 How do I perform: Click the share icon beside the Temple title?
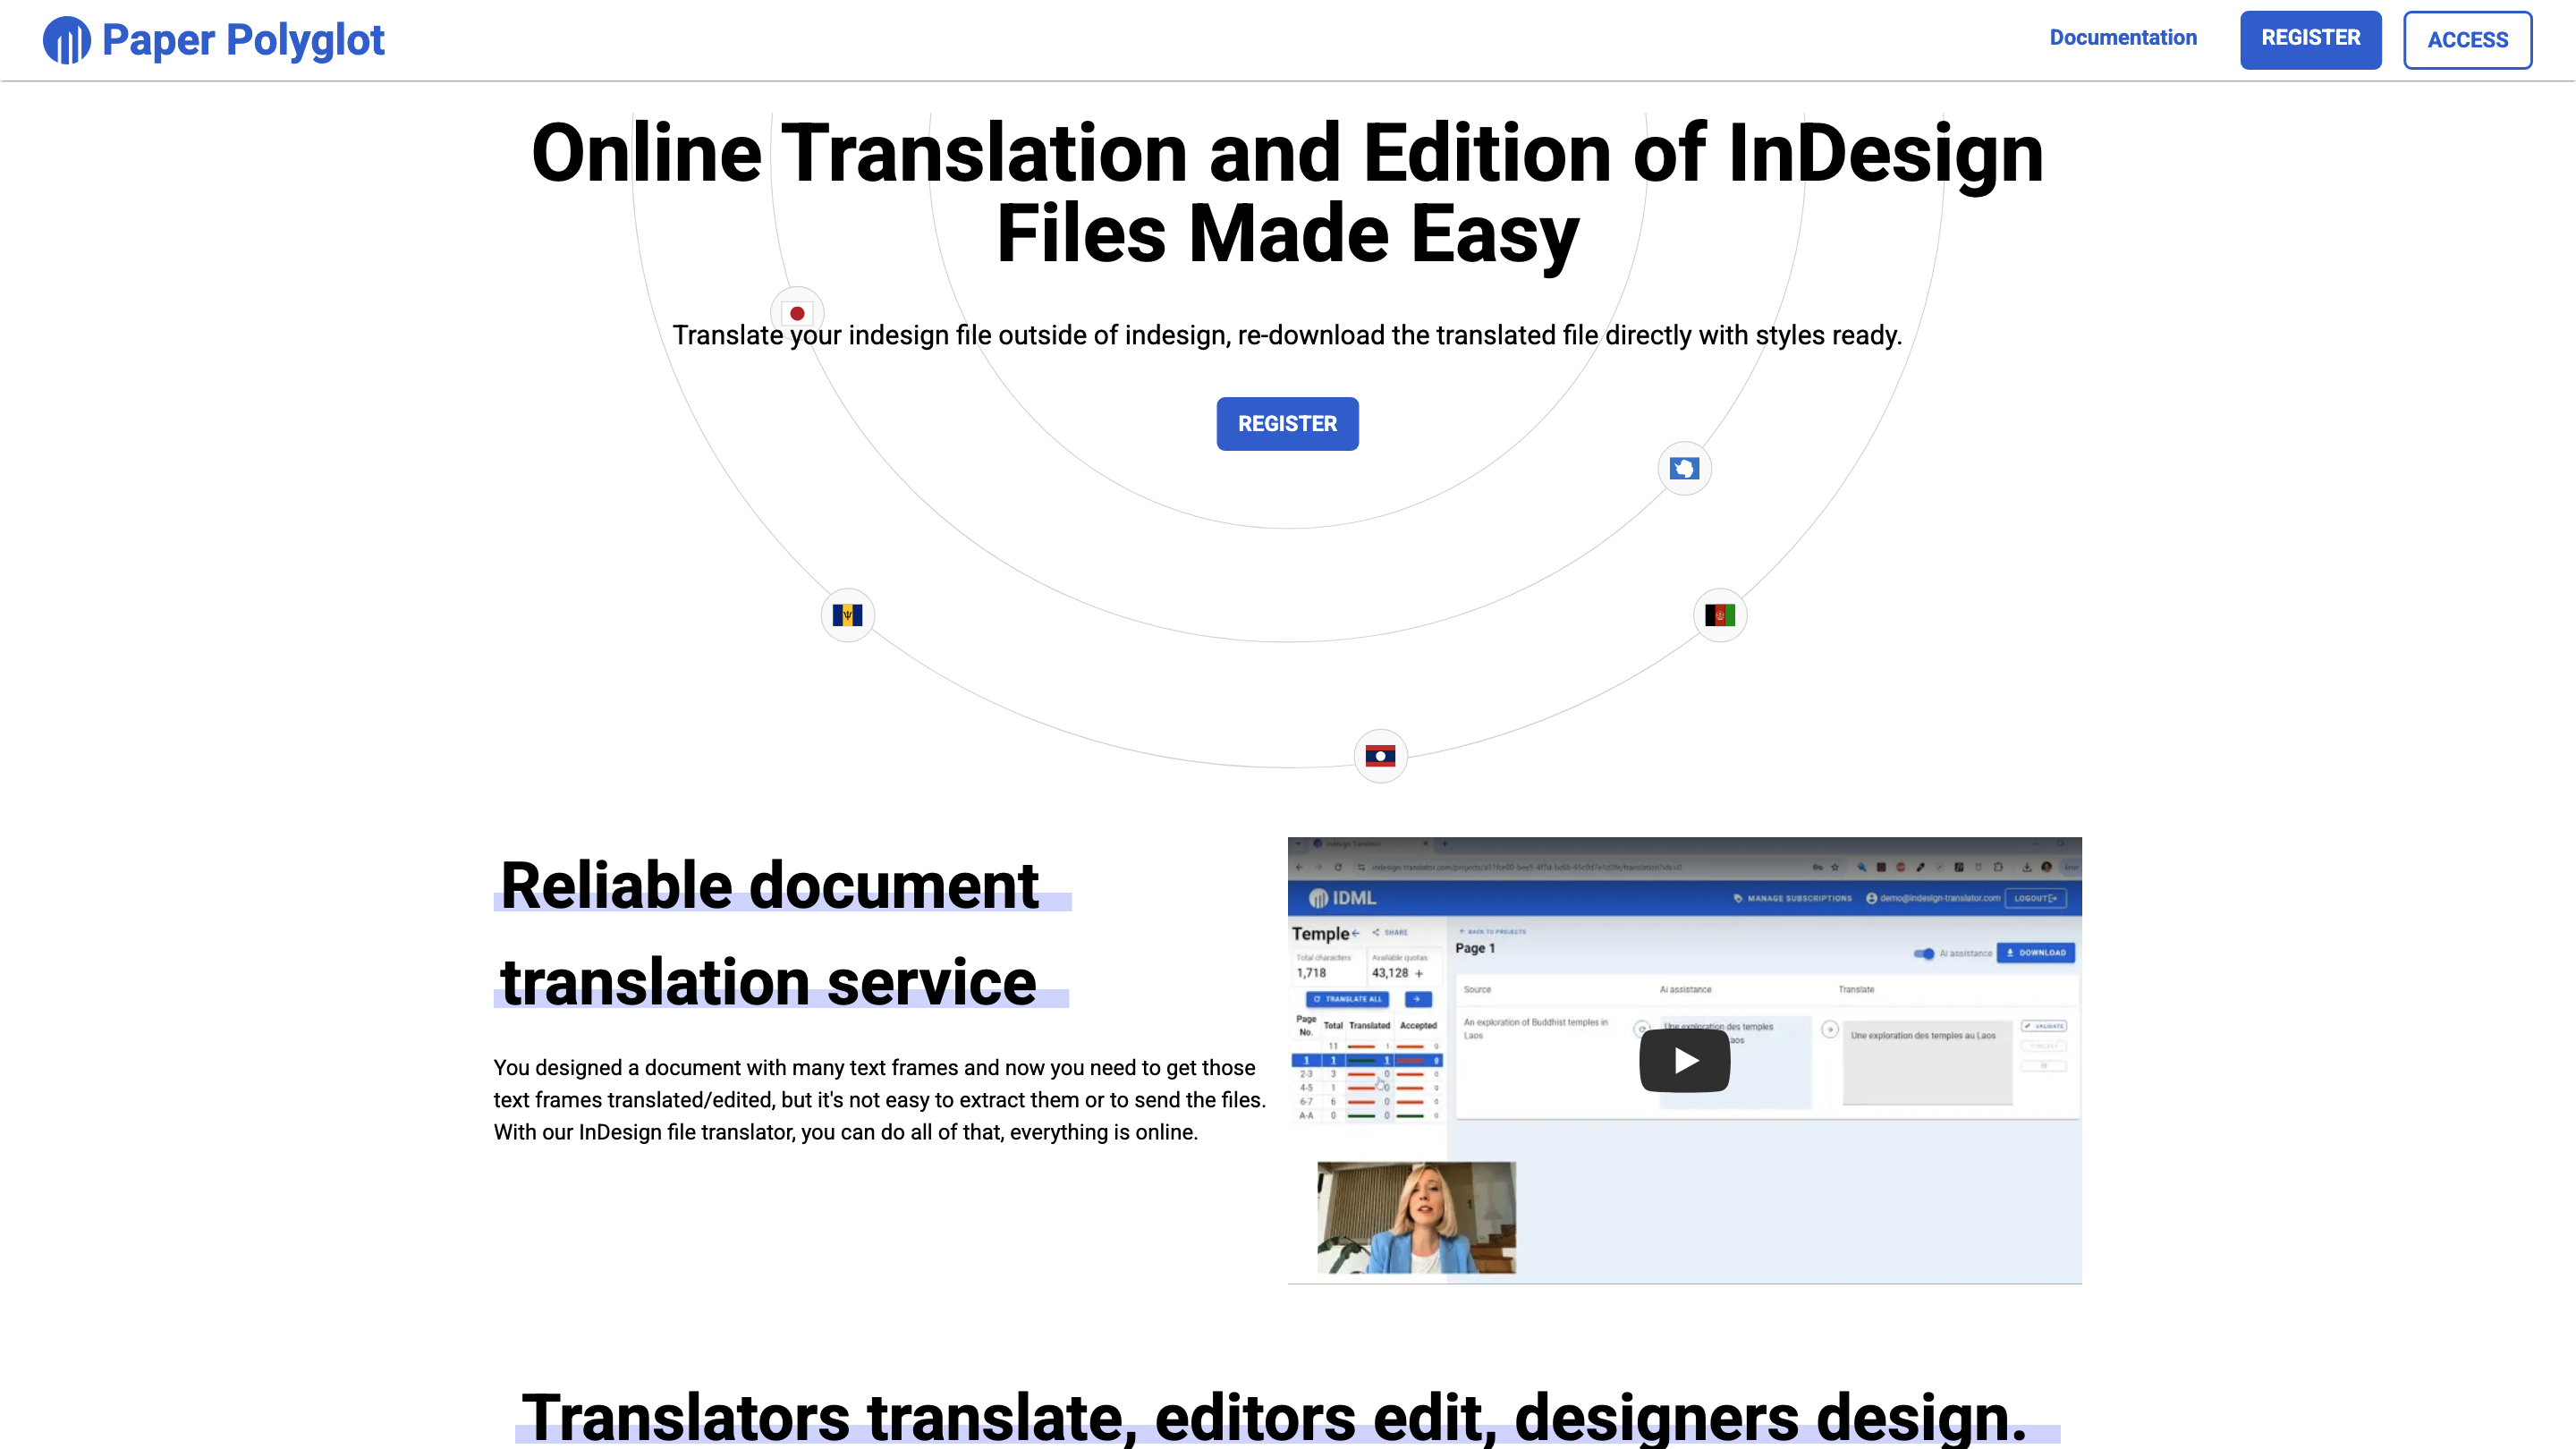1377,932
